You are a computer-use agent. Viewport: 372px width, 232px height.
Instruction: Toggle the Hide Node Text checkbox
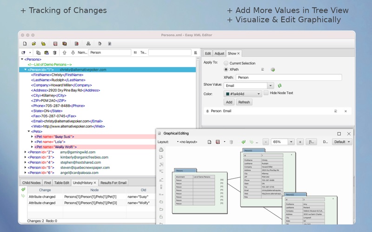pyautogui.click(x=266, y=93)
